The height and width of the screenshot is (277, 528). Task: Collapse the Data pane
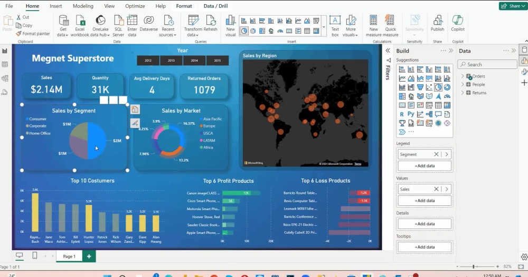514,51
